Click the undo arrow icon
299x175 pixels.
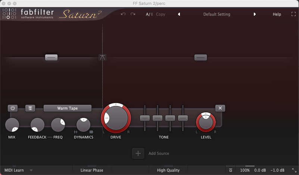pyautogui.click(x=124, y=14)
